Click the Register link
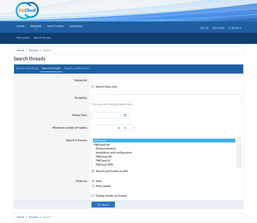 (218, 28)
